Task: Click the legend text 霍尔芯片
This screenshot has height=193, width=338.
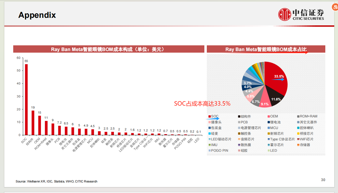Action: pos(277,145)
